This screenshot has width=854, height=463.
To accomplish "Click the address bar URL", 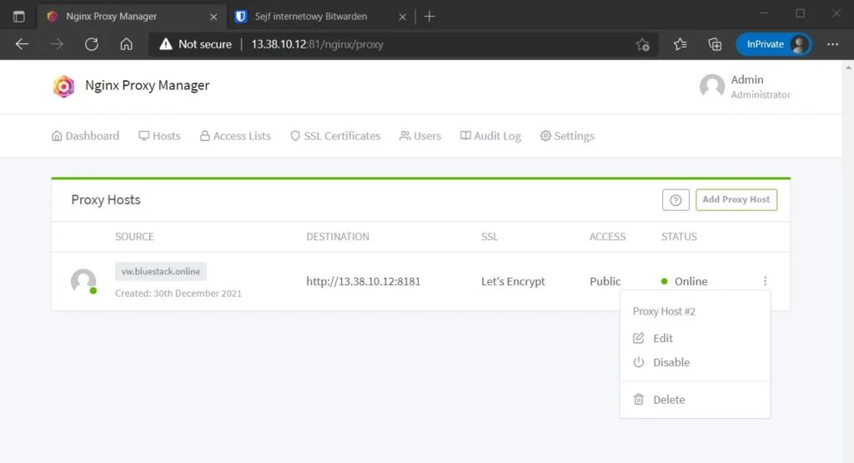I will pos(318,44).
